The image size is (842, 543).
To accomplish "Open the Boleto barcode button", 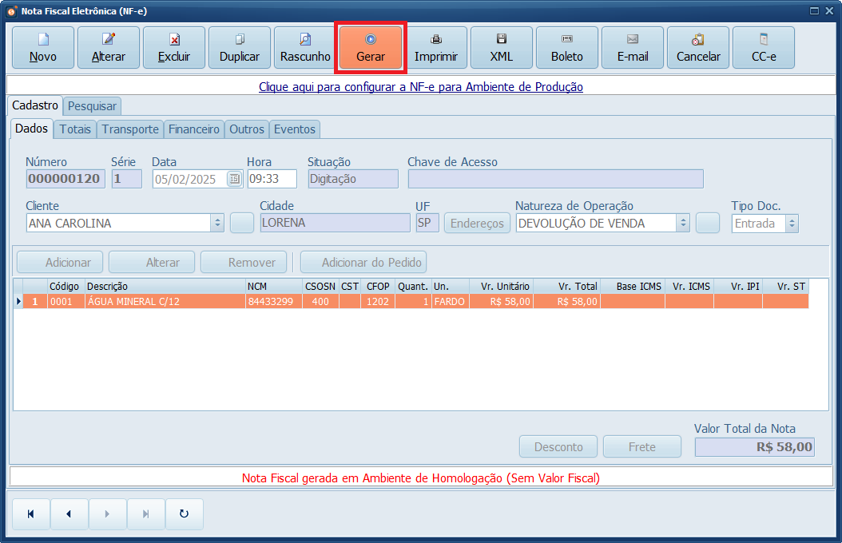I will 567,48.
